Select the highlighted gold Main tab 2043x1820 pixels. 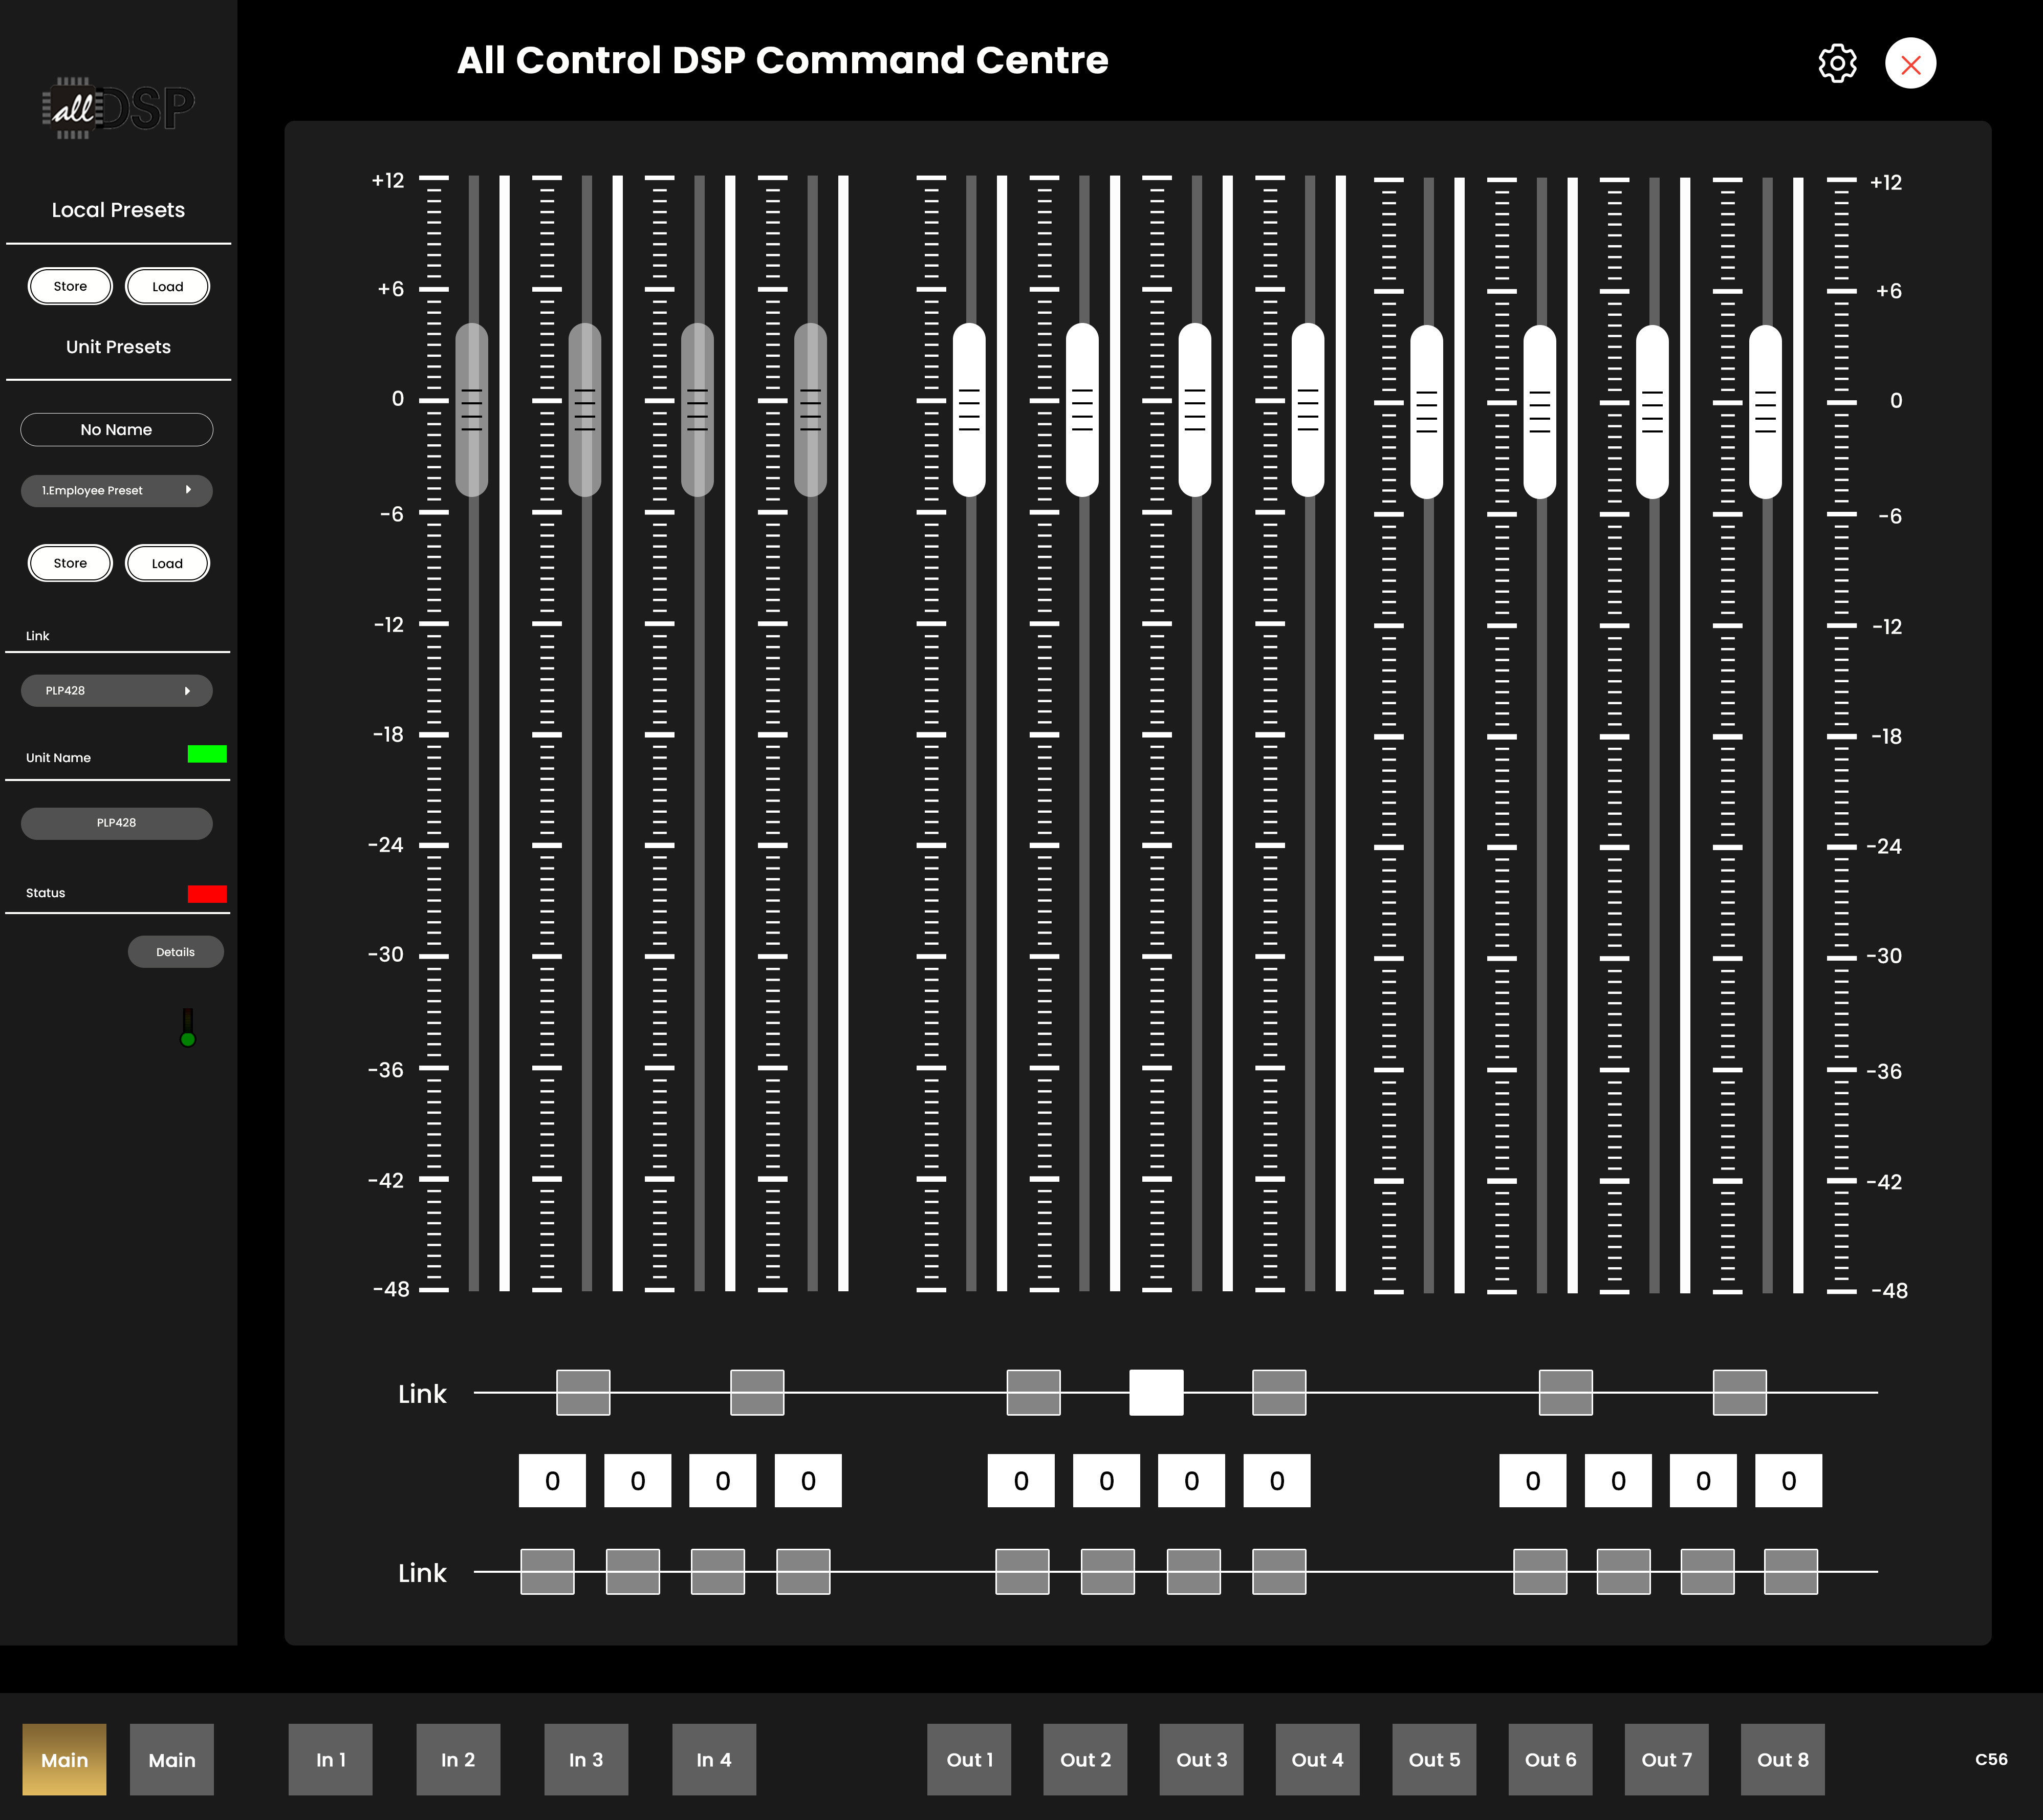[64, 1759]
